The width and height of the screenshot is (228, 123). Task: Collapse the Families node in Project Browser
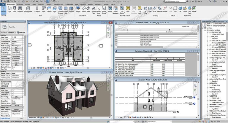click(203, 28)
